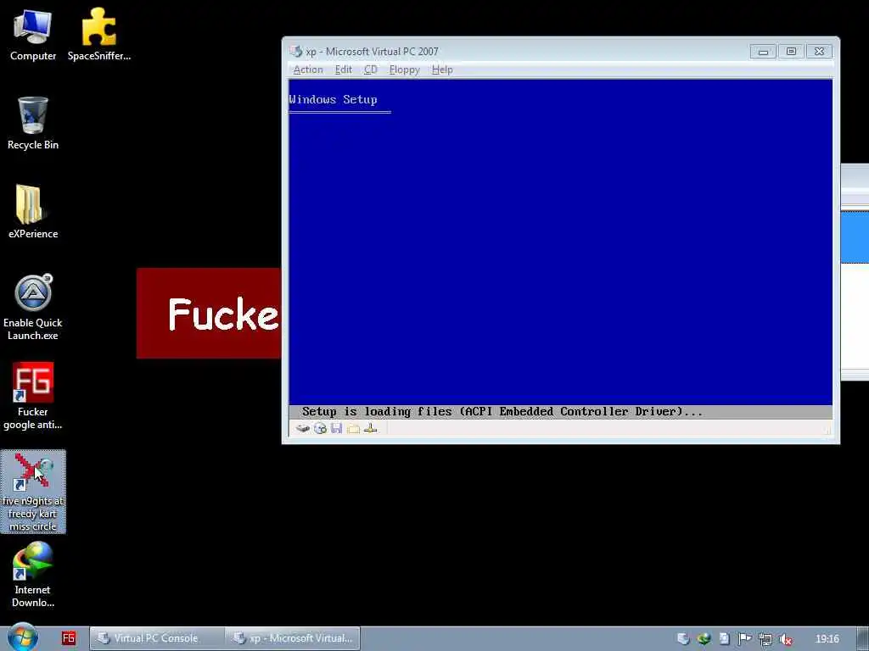The width and height of the screenshot is (869, 651).
Task: Click the hard disk activity icon in Virtual PC status bar
Action: click(303, 428)
